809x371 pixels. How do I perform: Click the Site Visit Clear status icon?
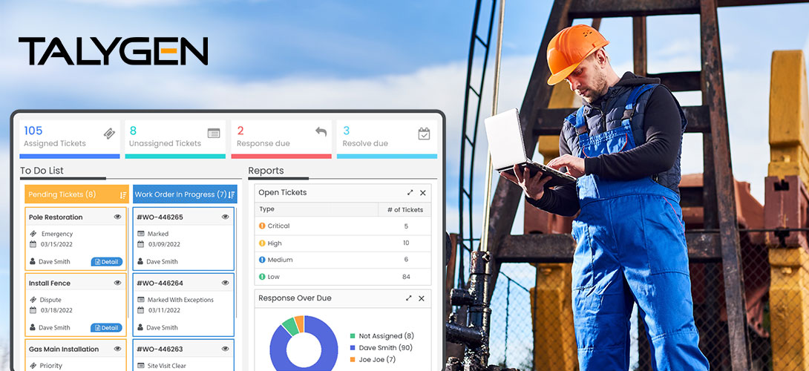point(141,366)
